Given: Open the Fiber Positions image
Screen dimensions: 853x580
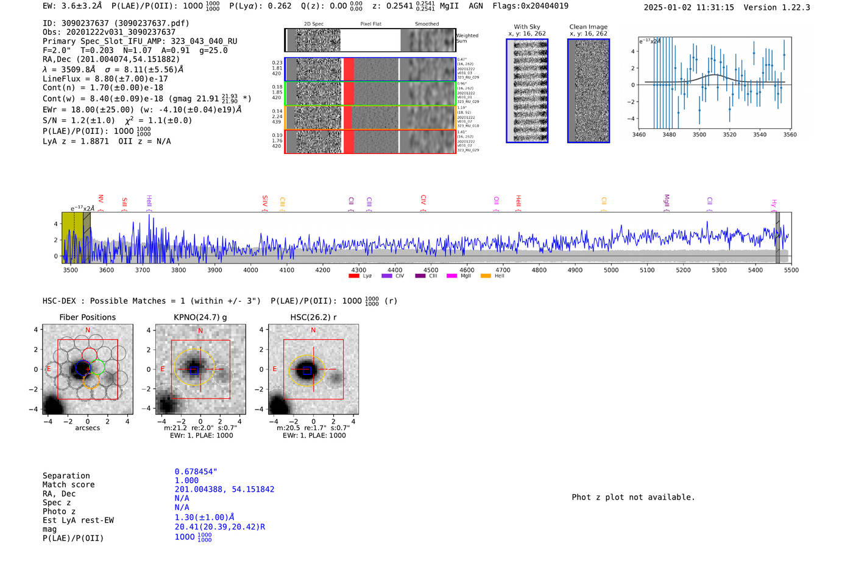Looking at the screenshot, I should 88,369.
